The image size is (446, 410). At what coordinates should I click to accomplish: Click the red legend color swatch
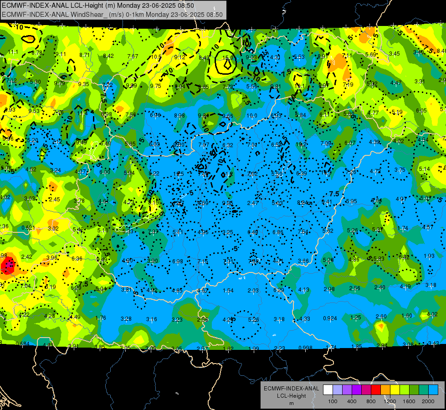376,389
